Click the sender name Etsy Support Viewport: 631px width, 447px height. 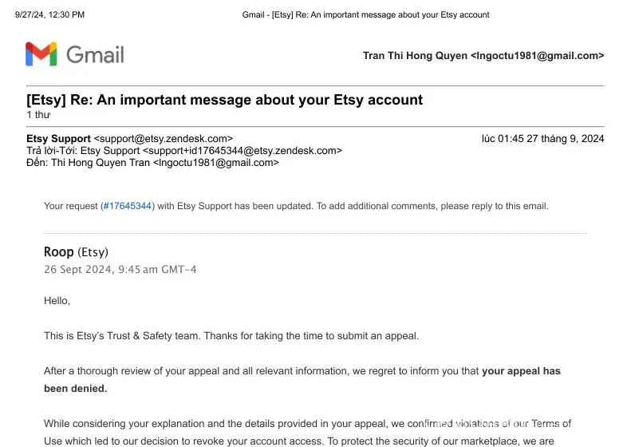[58, 139]
